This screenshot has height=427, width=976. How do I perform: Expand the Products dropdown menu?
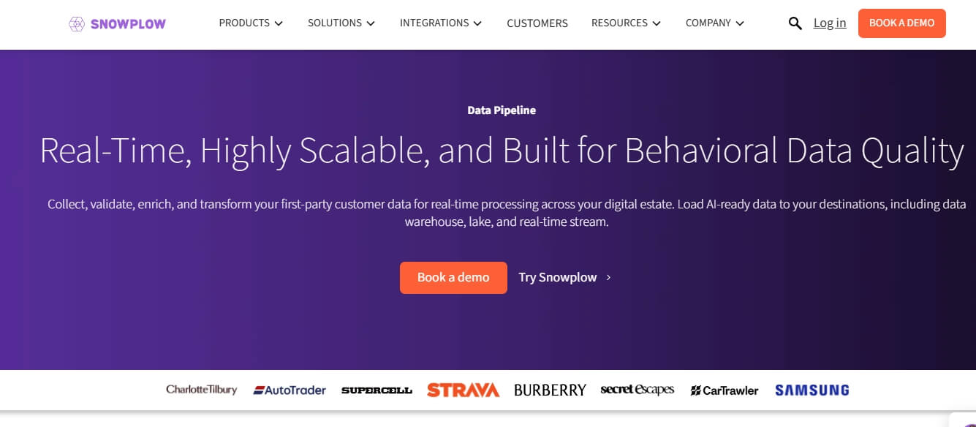(x=250, y=23)
